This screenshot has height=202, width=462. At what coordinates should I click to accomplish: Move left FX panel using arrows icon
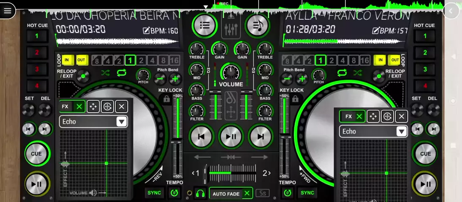(x=93, y=107)
